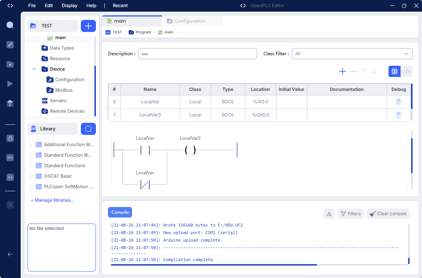422x278 pixels.
Task: Open the File menu
Action: pos(32,6)
